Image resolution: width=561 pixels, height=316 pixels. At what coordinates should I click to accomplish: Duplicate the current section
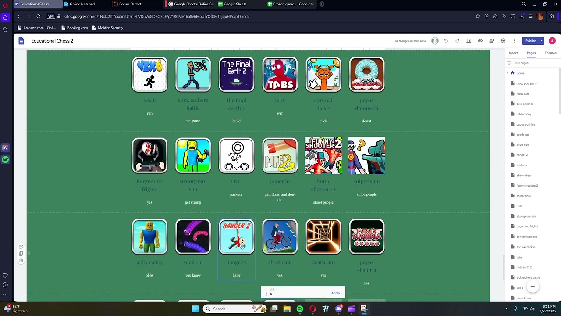[x=21, y=254]
